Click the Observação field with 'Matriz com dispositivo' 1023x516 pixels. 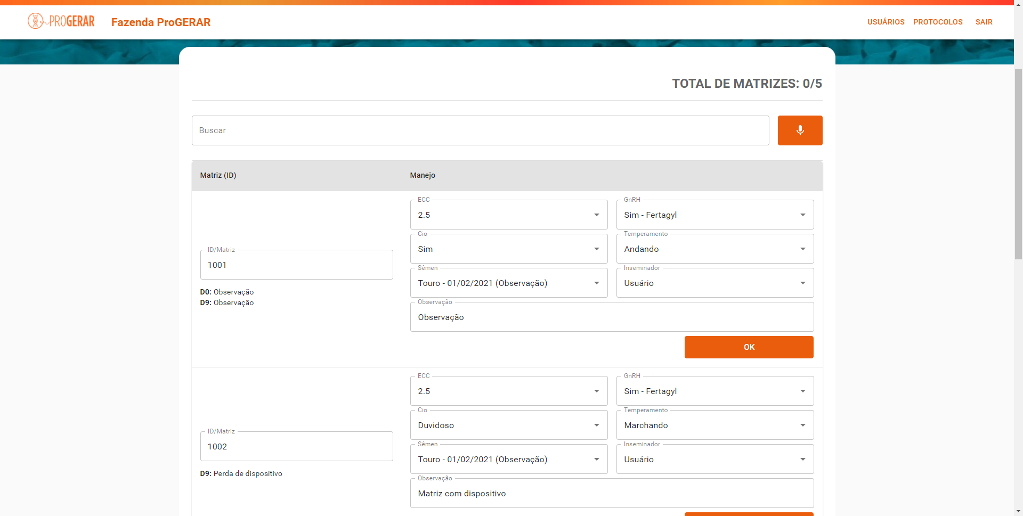[x=611, y=494]
